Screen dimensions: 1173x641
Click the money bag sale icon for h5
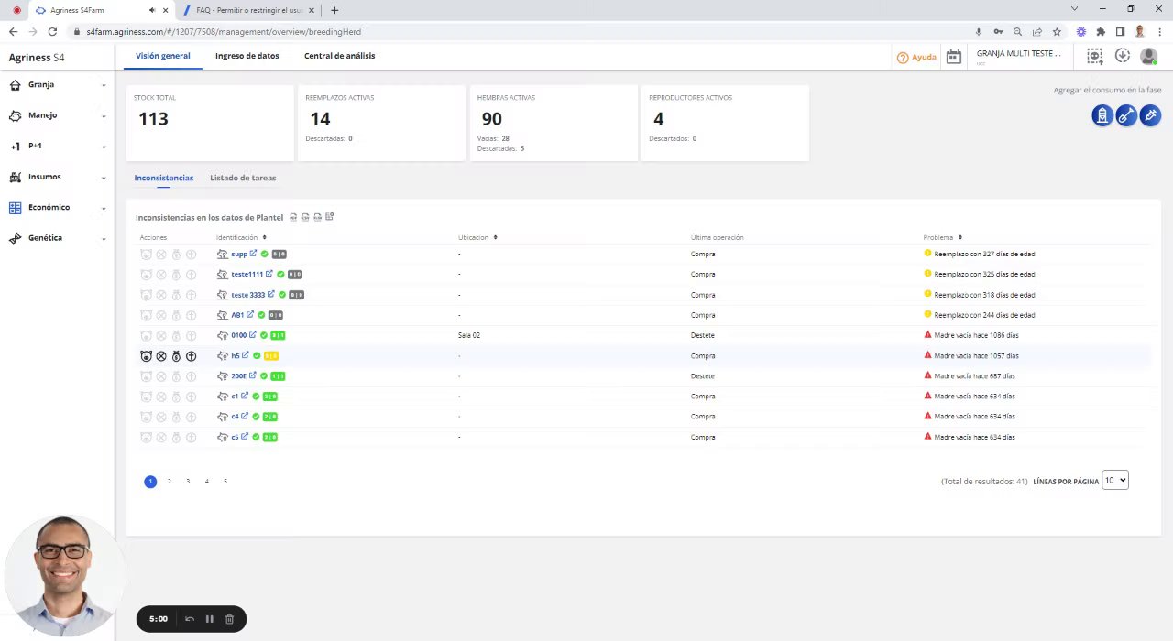click(176, 356)
